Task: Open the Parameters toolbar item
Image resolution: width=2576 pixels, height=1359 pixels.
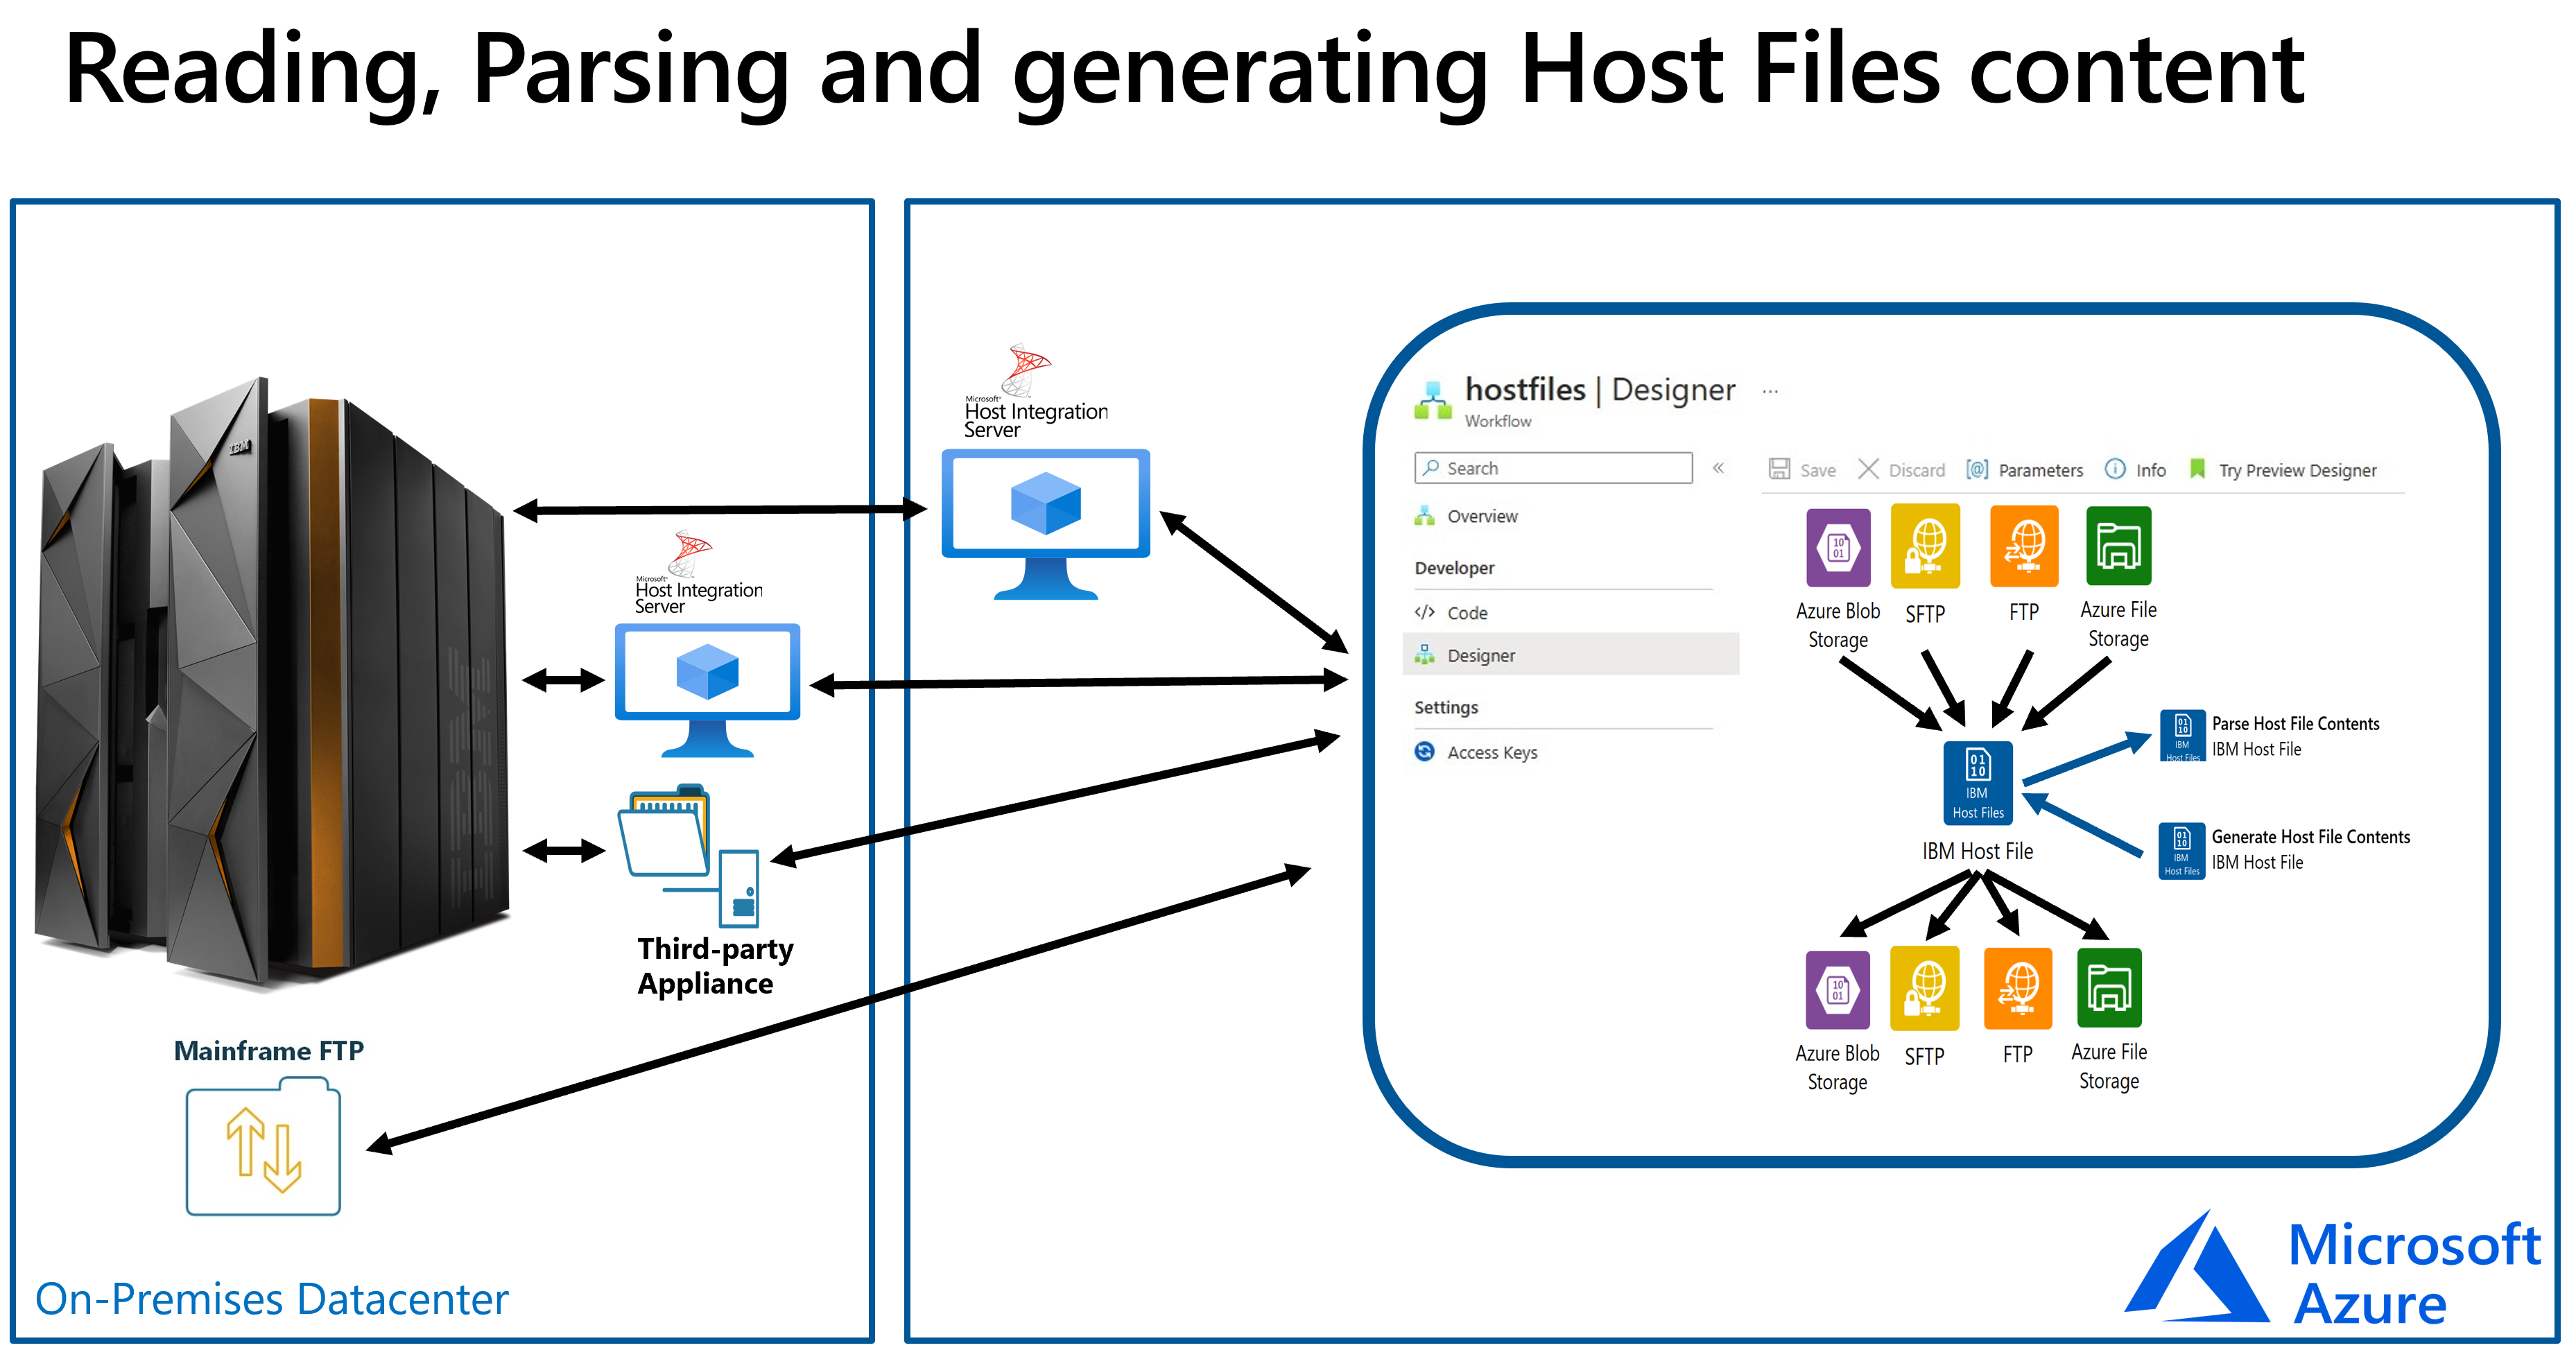Action: click(2024, 469)
